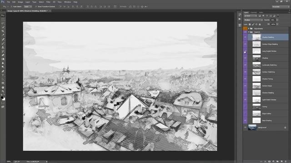Open the Multiply blend mode dropdown

253,20
